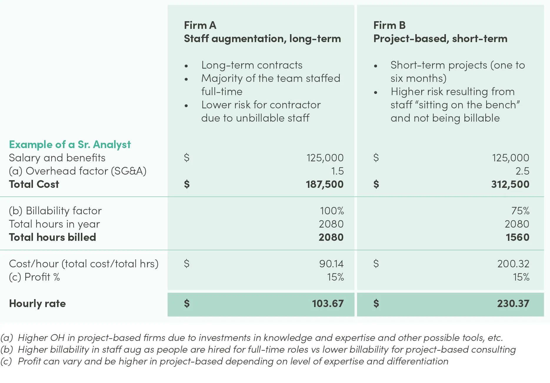
Task: Click Firm B's cost per hour 200.32
Action: pos(513,264)
